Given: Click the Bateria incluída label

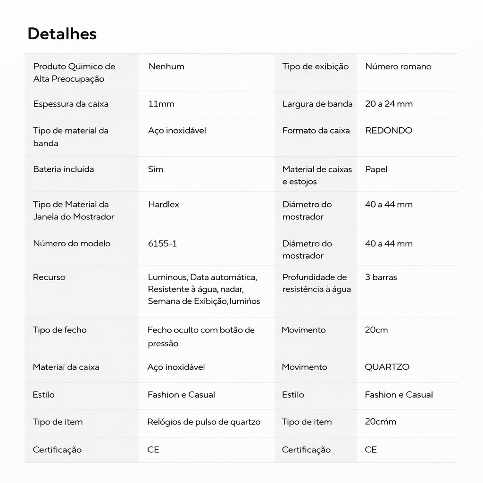Looking at the screenshot, I should pos(63,169).
